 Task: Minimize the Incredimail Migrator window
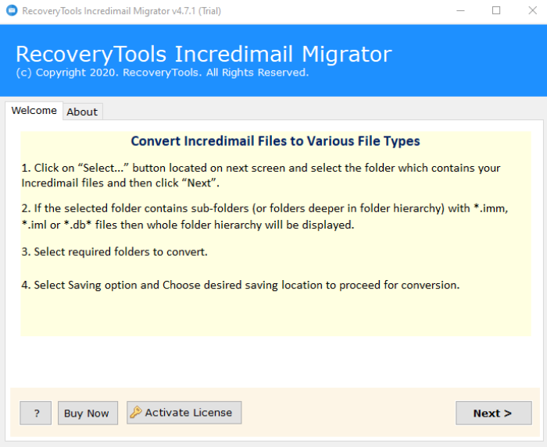pyautogui.click(x=461, y=11)
